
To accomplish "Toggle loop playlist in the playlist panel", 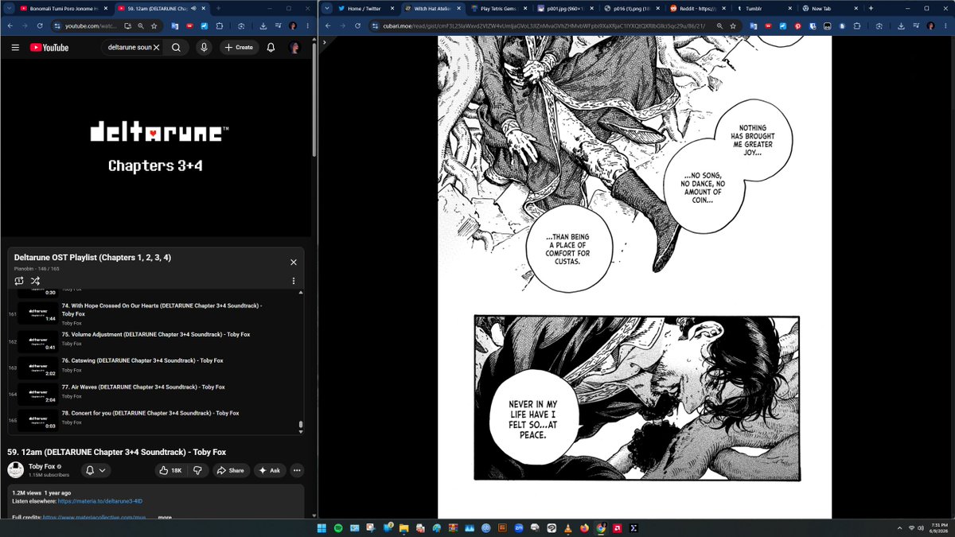I will pos(19,281).
